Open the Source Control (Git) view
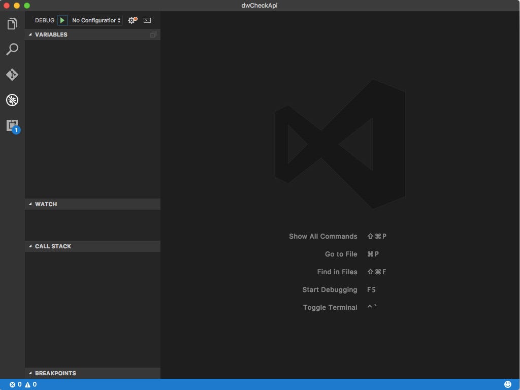The height and width of the screenshot is (390, 520). [x=12, y=75]
